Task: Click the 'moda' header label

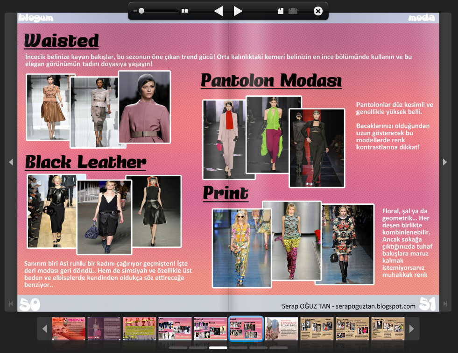Action: (422, 18)
